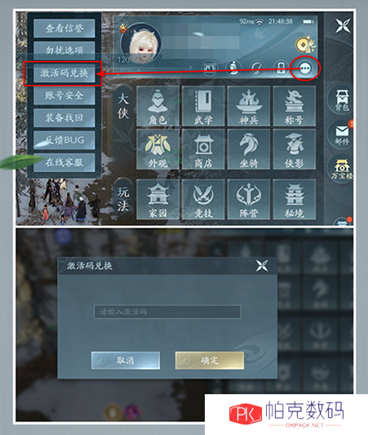The width and height of the screenshot is (368, 435).
Task: Click the activation code input field
Action: pos(167,312)
